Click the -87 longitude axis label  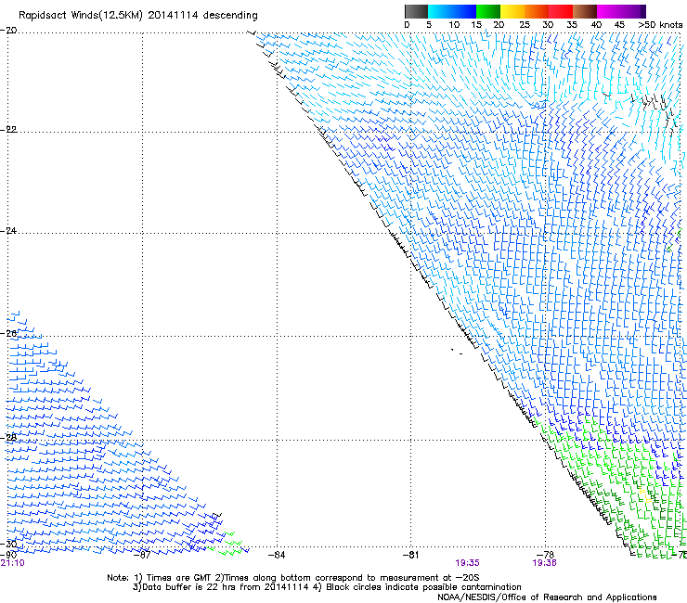[x=142, y=555]
